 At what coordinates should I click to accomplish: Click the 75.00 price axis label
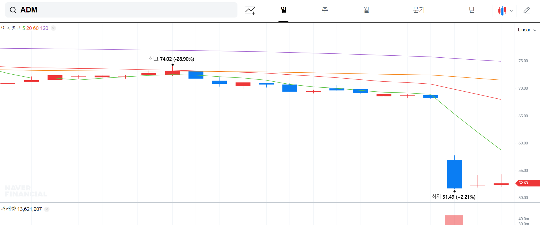[x=523, y=61]
